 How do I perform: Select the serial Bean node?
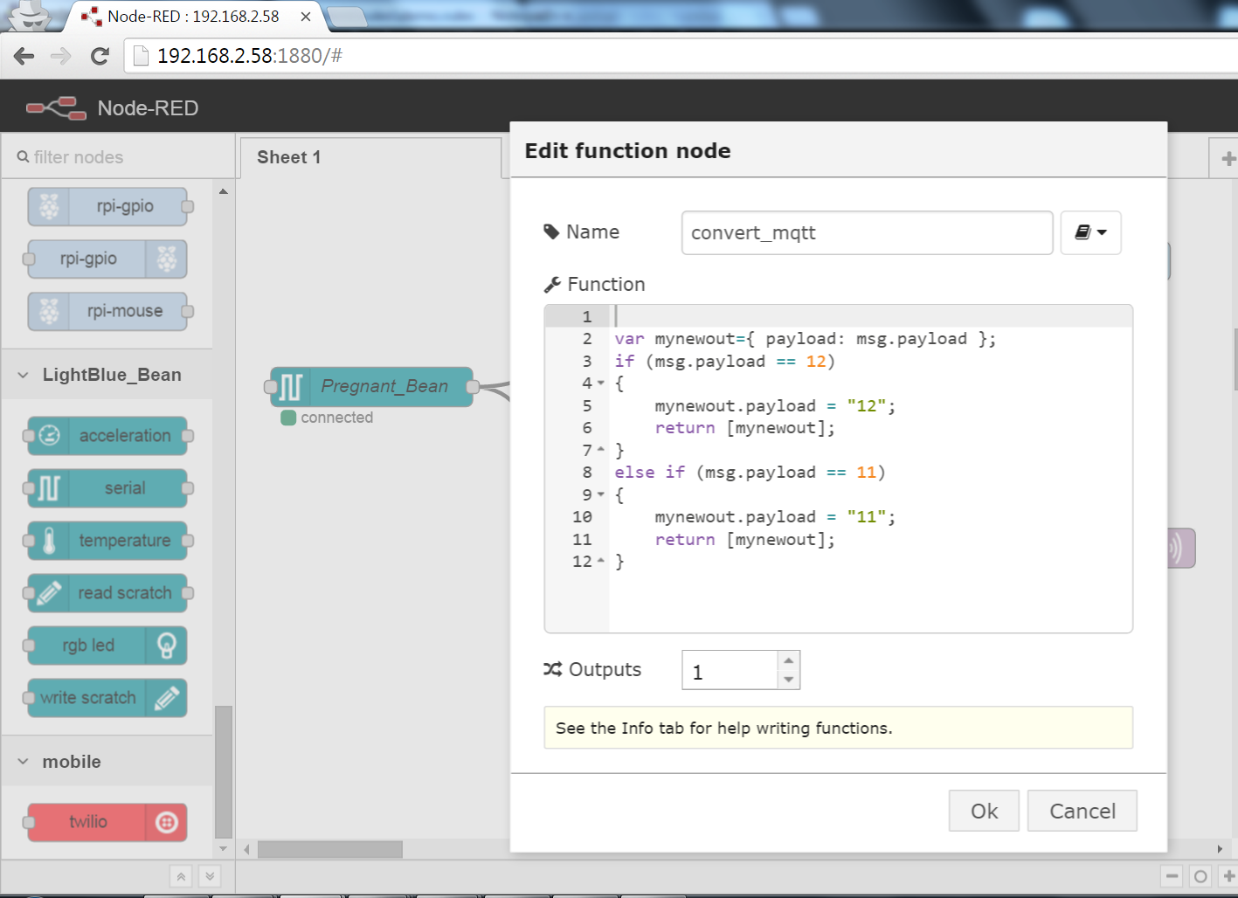[107, 488]
